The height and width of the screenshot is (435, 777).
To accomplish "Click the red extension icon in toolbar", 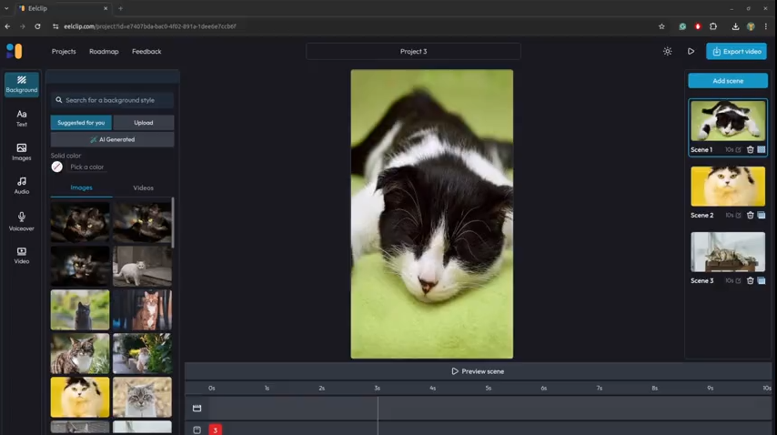I will [698, 26].
